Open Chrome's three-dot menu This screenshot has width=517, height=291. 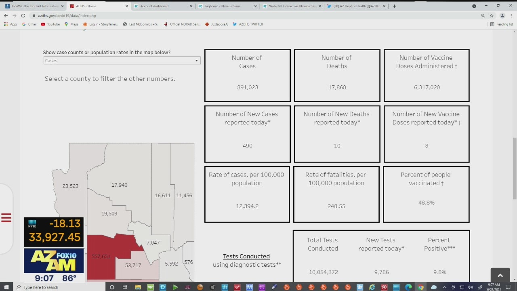coord(511,16)
